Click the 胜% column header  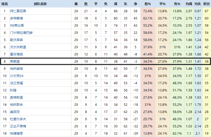(x=148, y=4)
